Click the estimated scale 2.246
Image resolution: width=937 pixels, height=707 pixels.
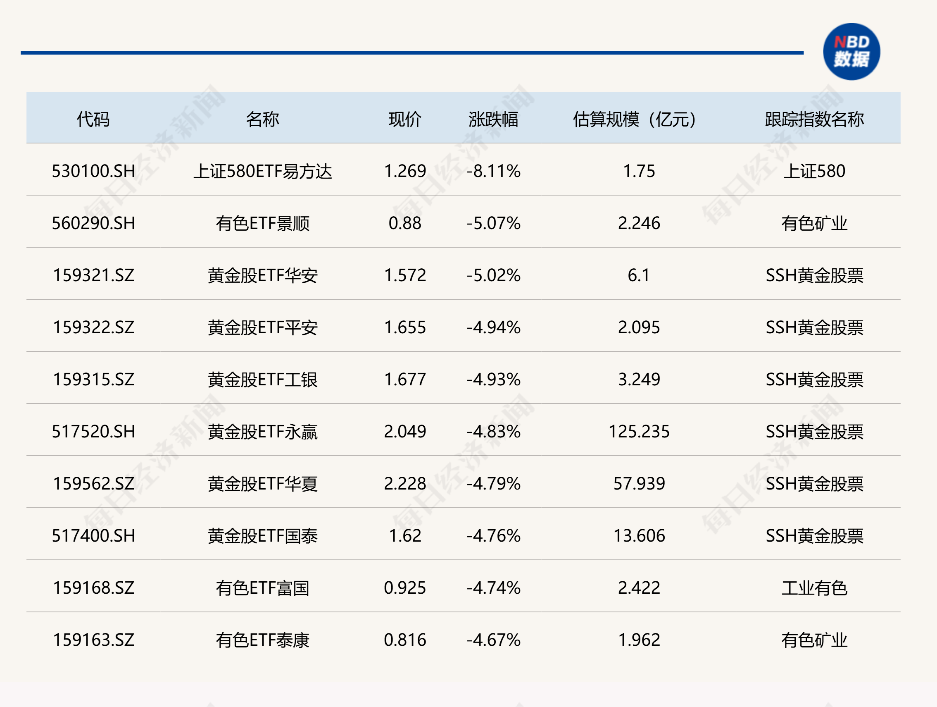[x=639, y=223]
